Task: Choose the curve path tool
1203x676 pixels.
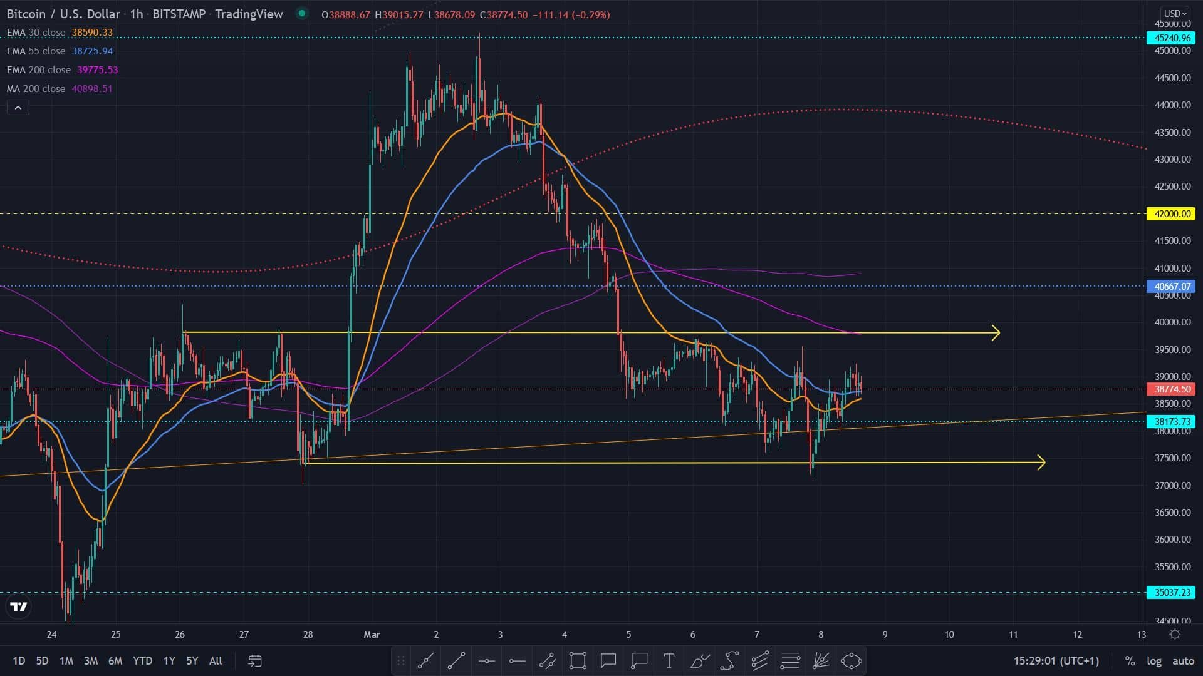Action: pos(730,660)
